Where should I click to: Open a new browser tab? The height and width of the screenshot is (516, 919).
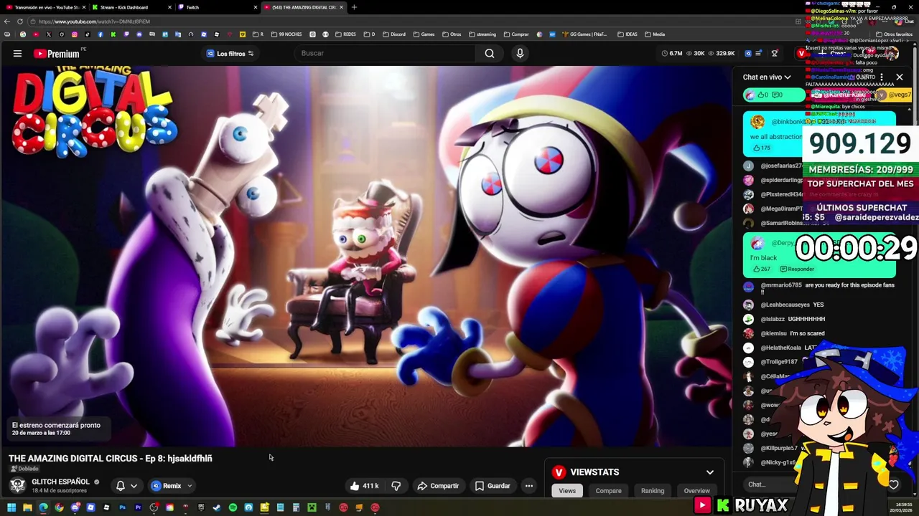pyautogui.click(x=354, y=7)
